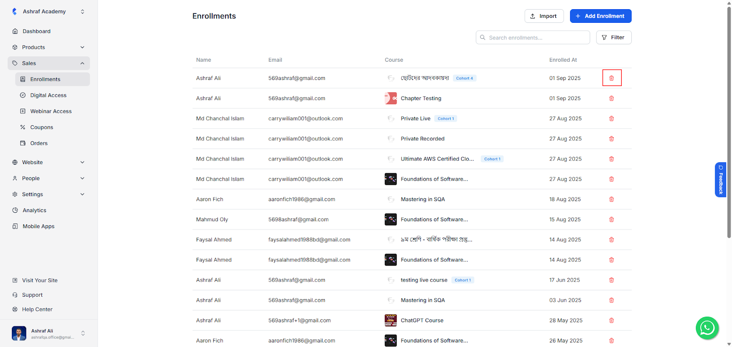Click the Add Enrollment button
Viewport: 732px width, 347px height.
click(600, 16)
